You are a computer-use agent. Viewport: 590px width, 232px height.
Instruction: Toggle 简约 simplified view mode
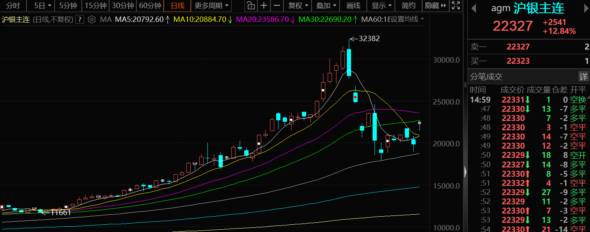click(x=408, y=6)
